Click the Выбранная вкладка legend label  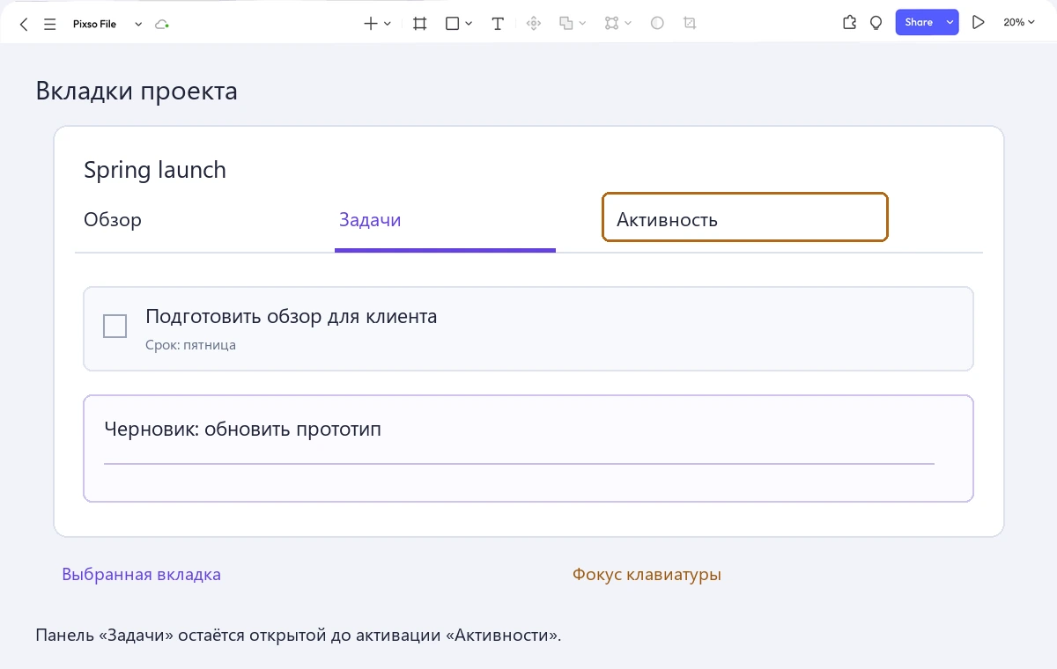[141, 575]
